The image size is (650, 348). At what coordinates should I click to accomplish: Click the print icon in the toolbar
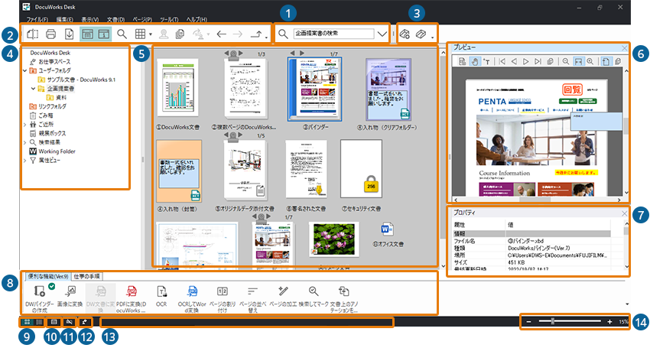pyautogui.click(x=51, y=34)
